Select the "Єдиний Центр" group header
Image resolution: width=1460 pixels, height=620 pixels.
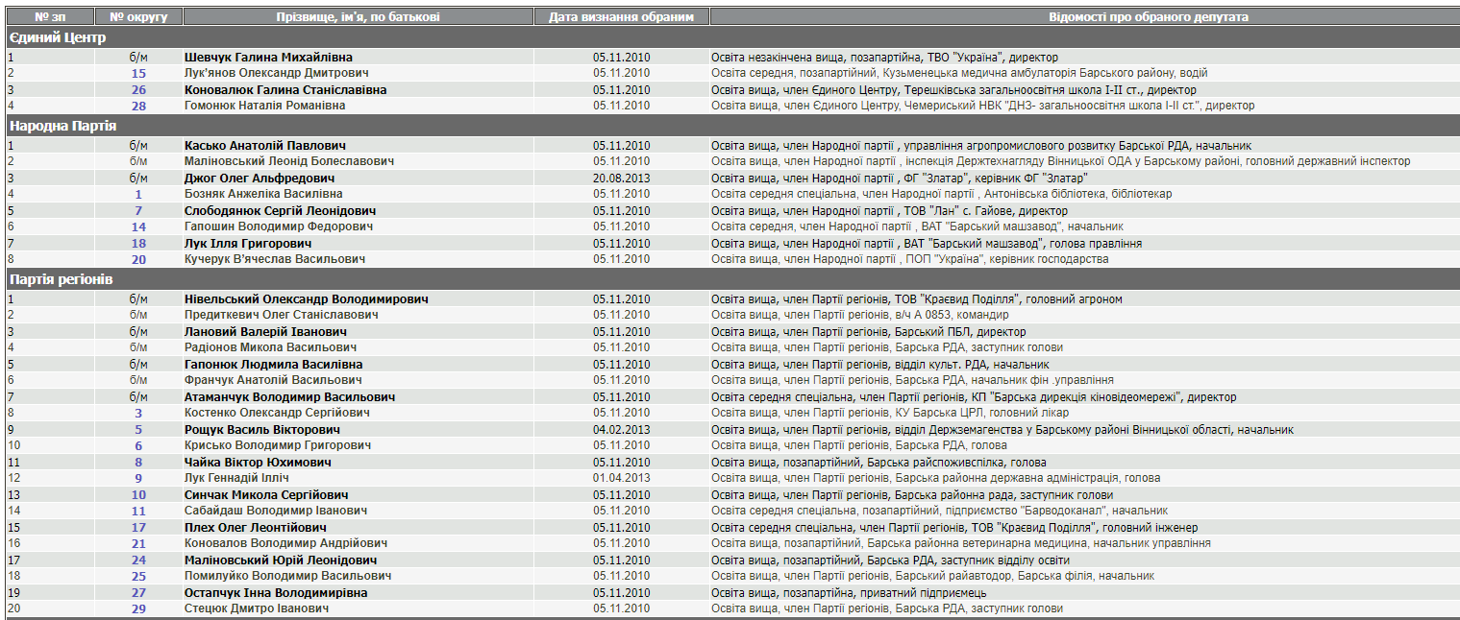[57, 37]
